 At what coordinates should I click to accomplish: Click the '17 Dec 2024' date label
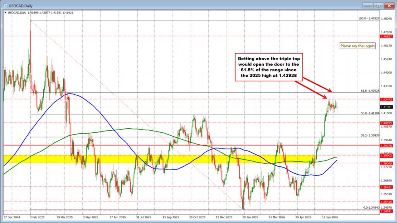(12, 218)
